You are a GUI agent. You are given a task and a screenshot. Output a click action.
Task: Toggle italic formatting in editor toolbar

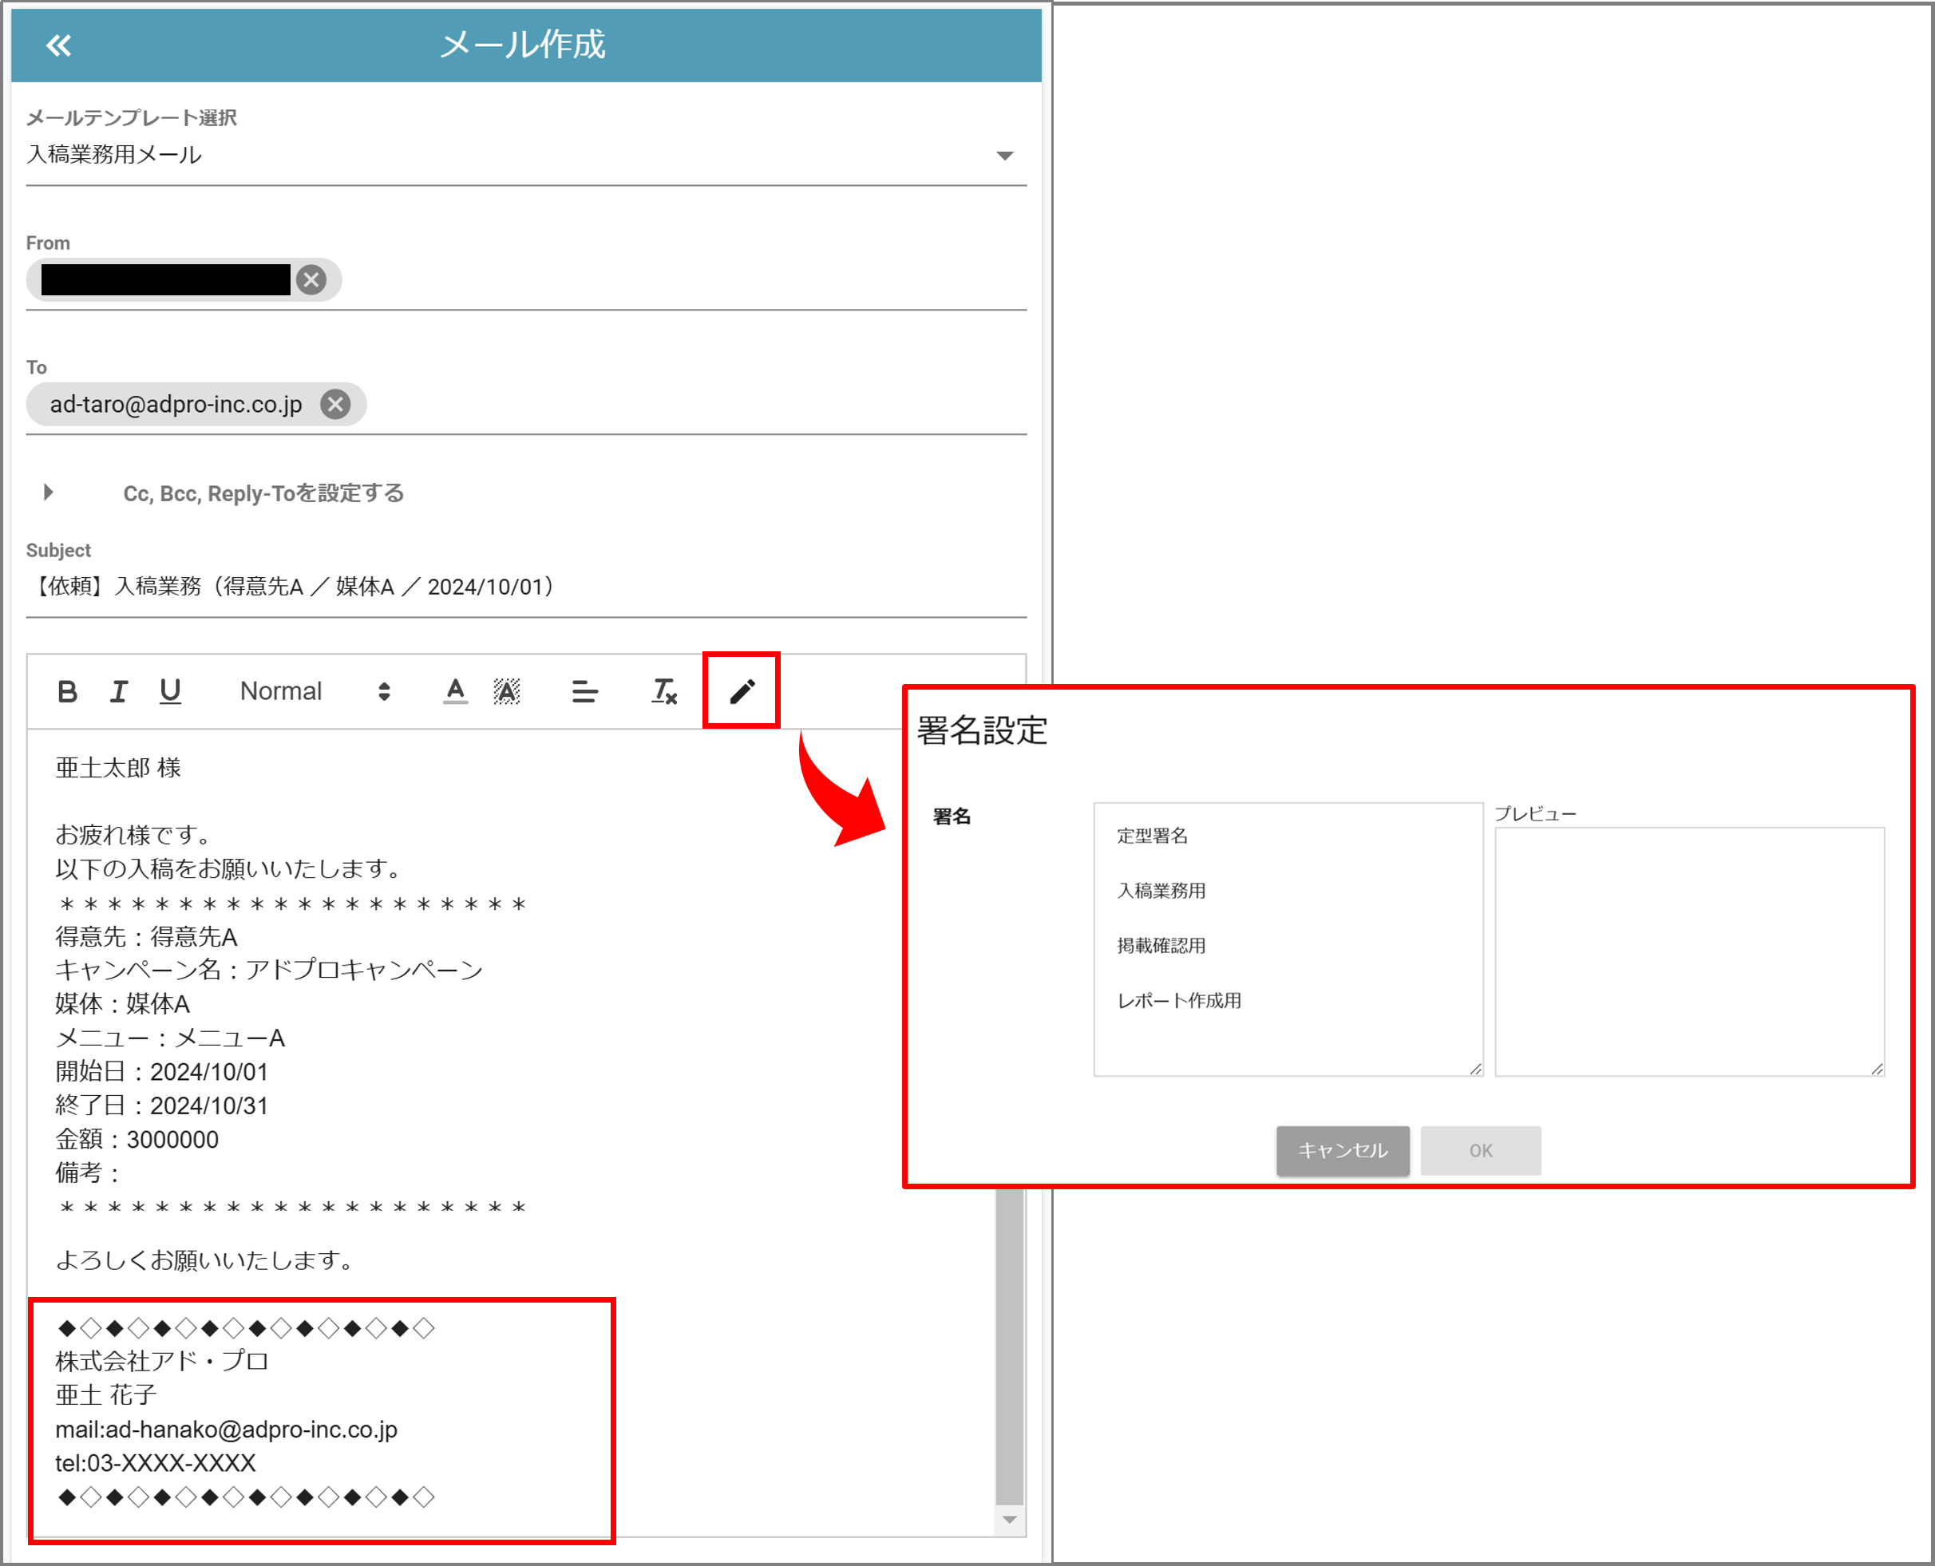(118, 692)
